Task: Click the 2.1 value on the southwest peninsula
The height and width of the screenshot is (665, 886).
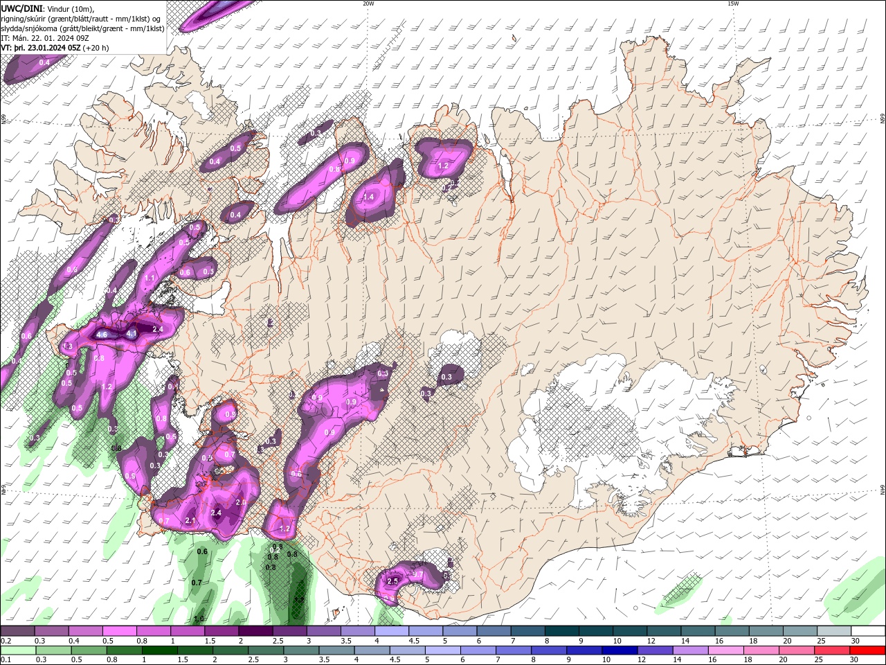Action: click(191, 521)
